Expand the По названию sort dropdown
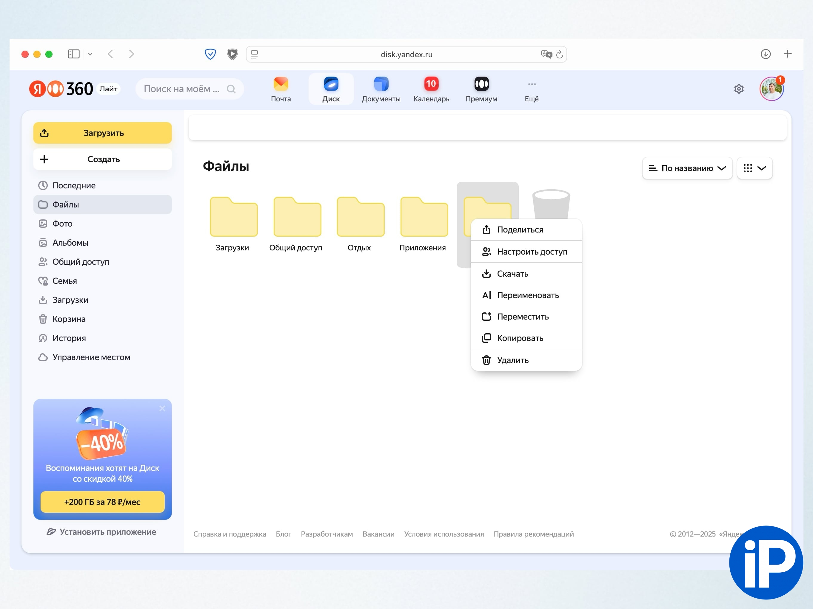 (x=687, y=168)
